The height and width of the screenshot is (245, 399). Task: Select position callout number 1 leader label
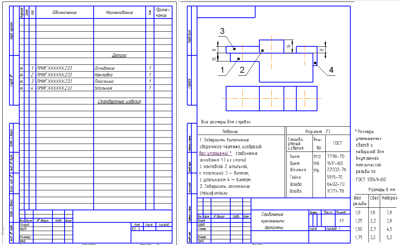[222, 70]
